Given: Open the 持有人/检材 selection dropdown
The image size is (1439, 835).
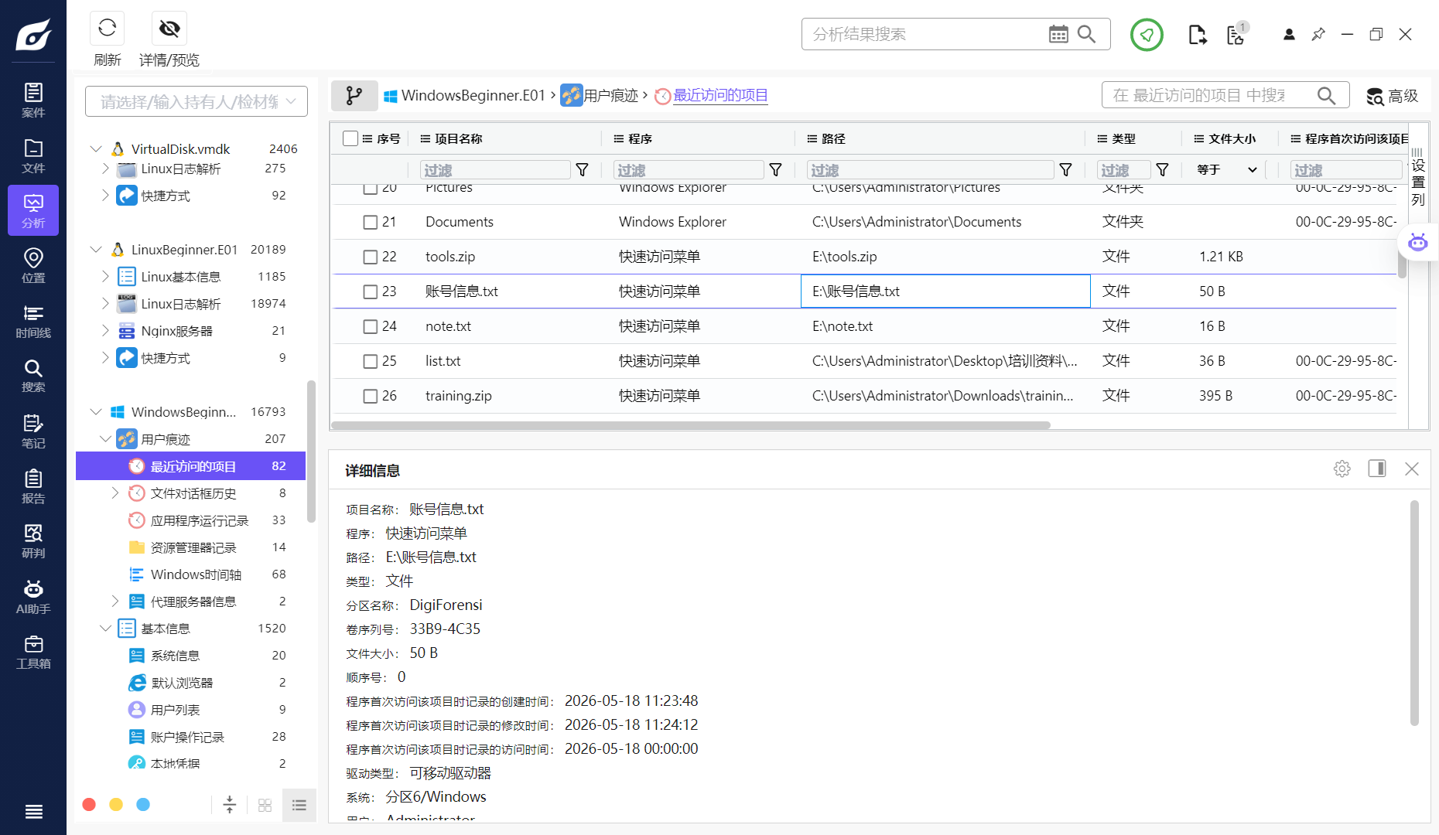Looking at the screenshot, I should coord(197,101).
